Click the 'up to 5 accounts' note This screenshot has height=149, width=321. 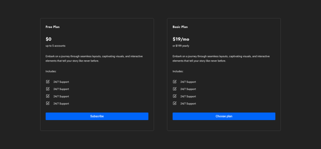[x=55, y=46]
